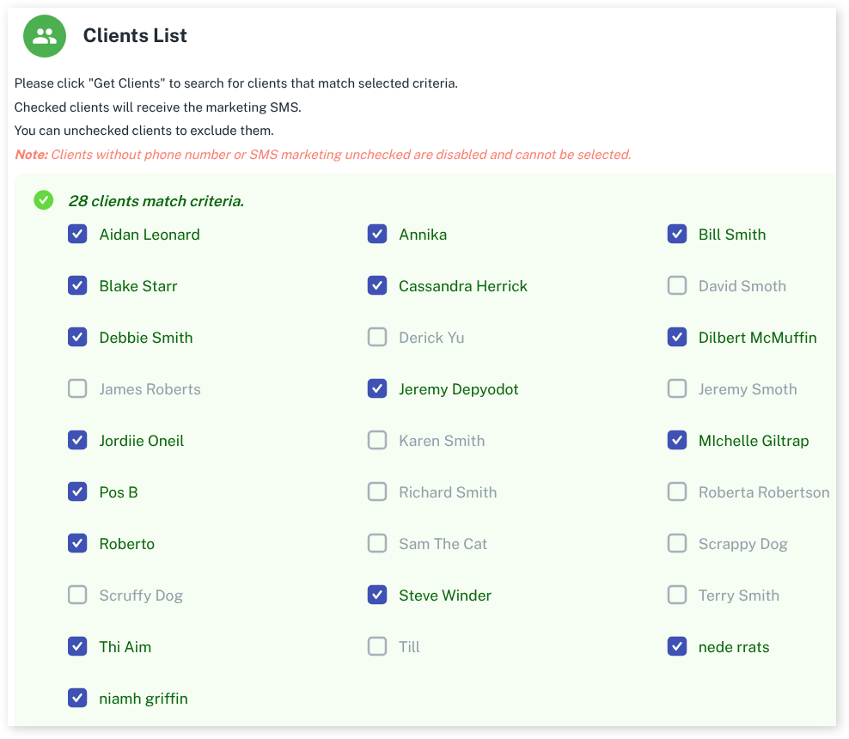Uncheck Dilbert McMuffin checkbox
849x739 pixels.
(x=677, y=338)
